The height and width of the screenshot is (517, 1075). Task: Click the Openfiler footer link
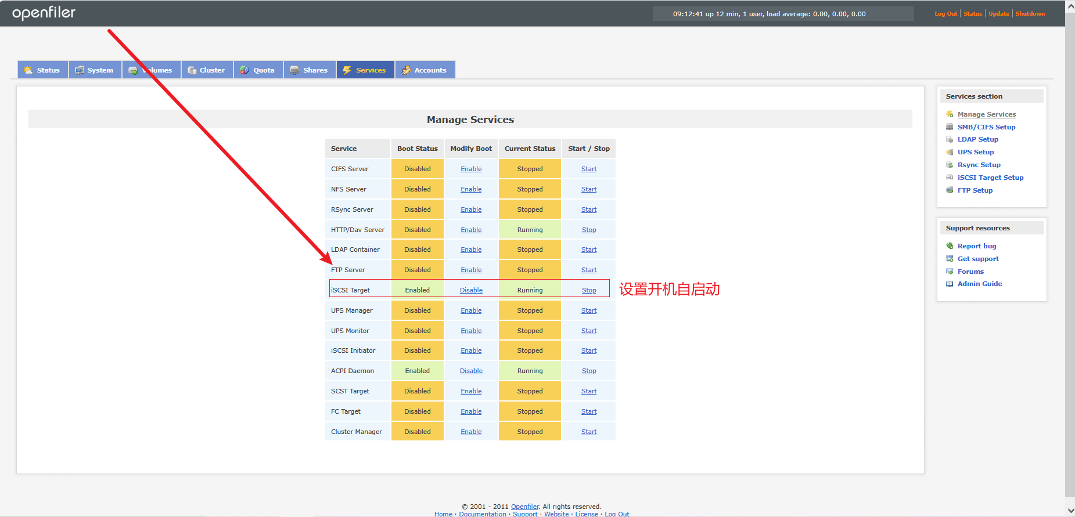(524, 507)
